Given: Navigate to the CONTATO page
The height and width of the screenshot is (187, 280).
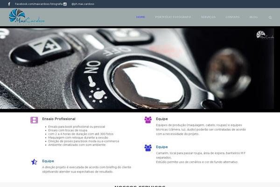Looking at the screenshot, I should pyautogui.click(x=232, y=17).
